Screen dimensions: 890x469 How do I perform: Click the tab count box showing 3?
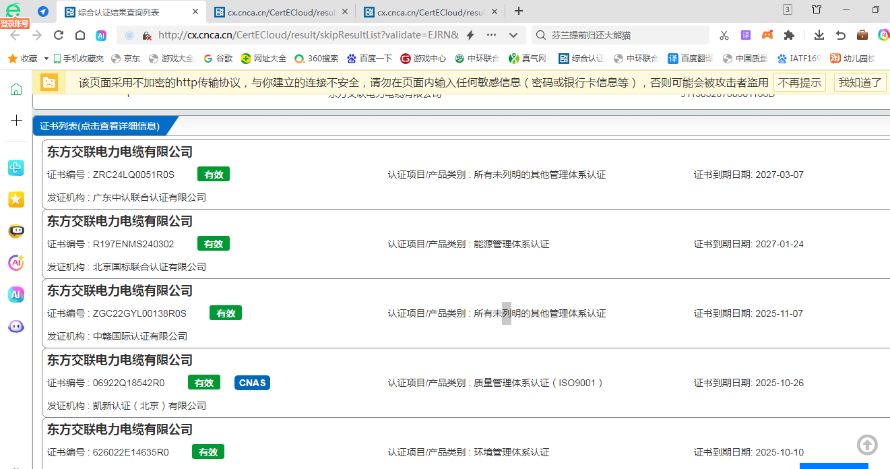coord(788,9)
